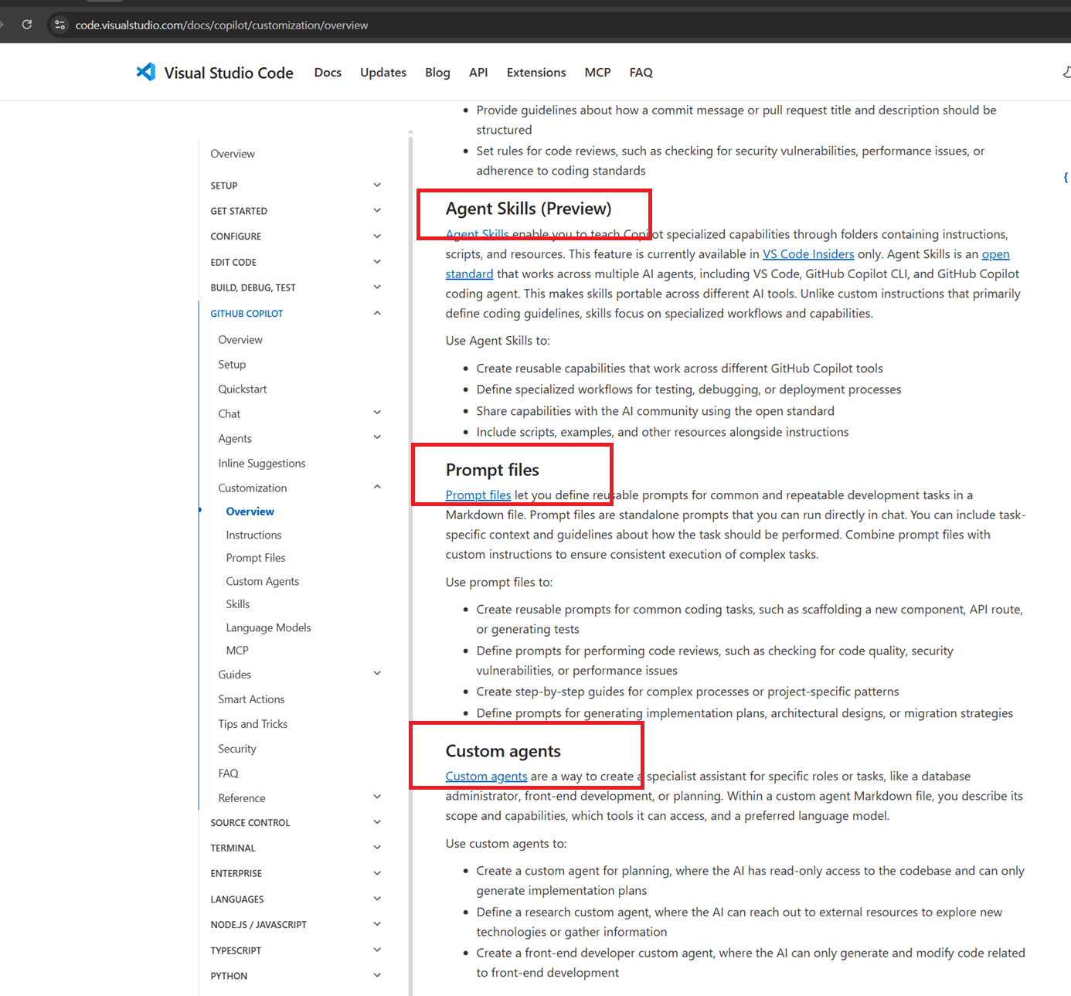Open the Extensions menu item
Viewport: 1071px width, 996px height.
[536, 73]
